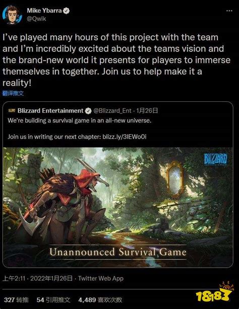
Task: Open the Unannounced Survival Game image
Action: pyautogui.click(x=118, y=207)
